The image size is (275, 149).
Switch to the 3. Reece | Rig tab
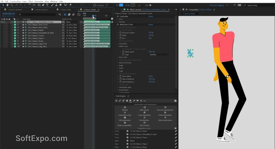65,10
